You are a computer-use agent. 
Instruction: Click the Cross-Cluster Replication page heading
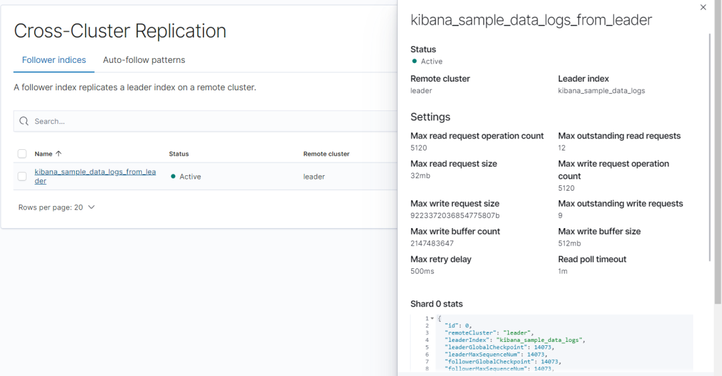coord(120,31)
